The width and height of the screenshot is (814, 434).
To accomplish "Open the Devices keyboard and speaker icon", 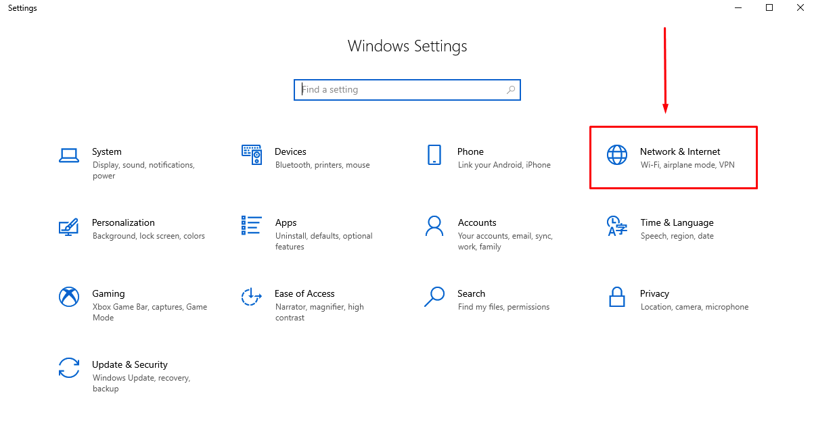I will 252,155.
